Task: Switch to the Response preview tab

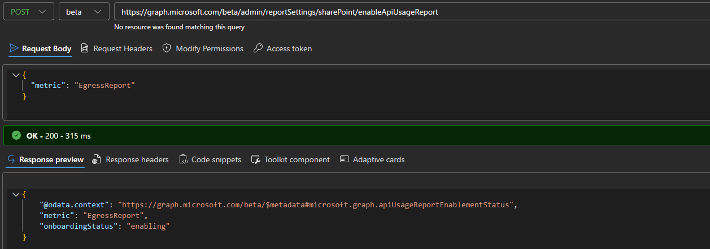Action: click(45, 159)
